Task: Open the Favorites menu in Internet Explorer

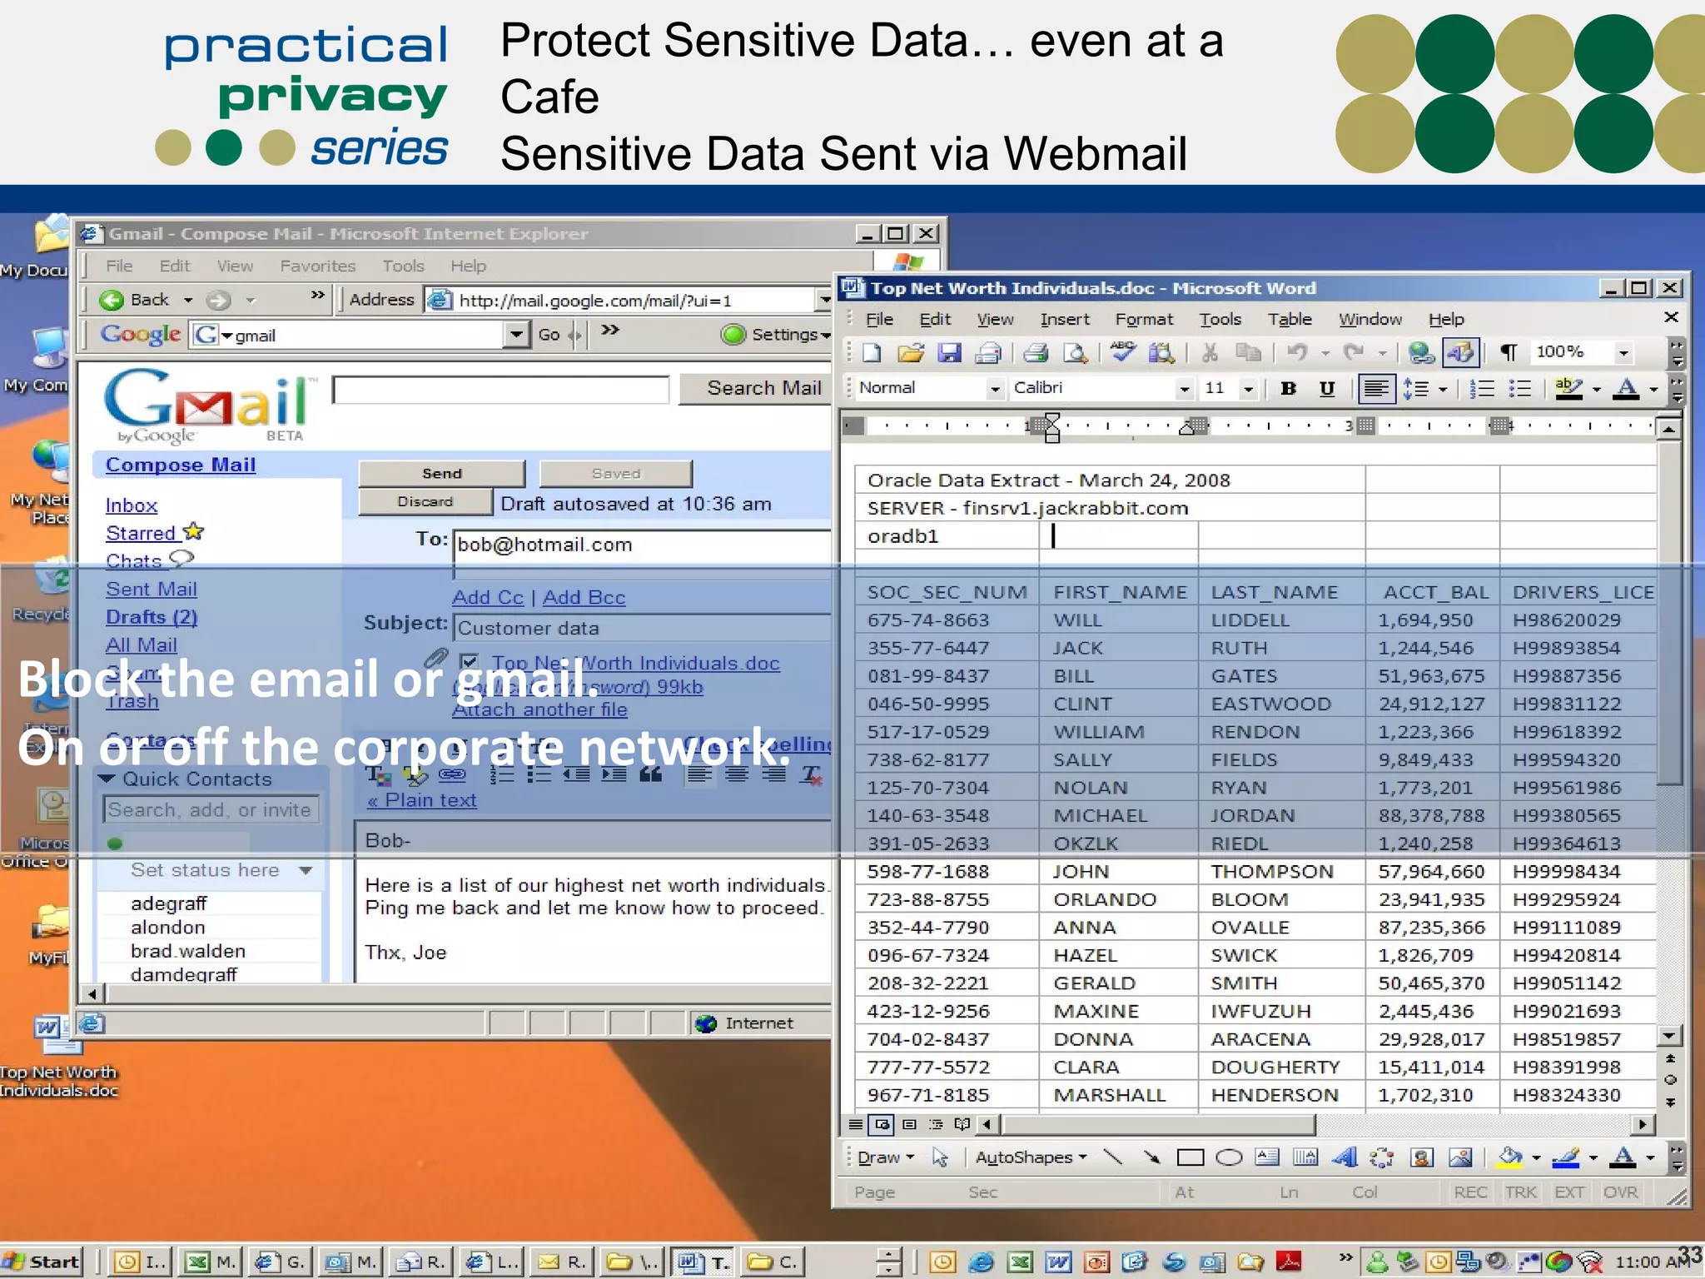Action: pos(317,266)
